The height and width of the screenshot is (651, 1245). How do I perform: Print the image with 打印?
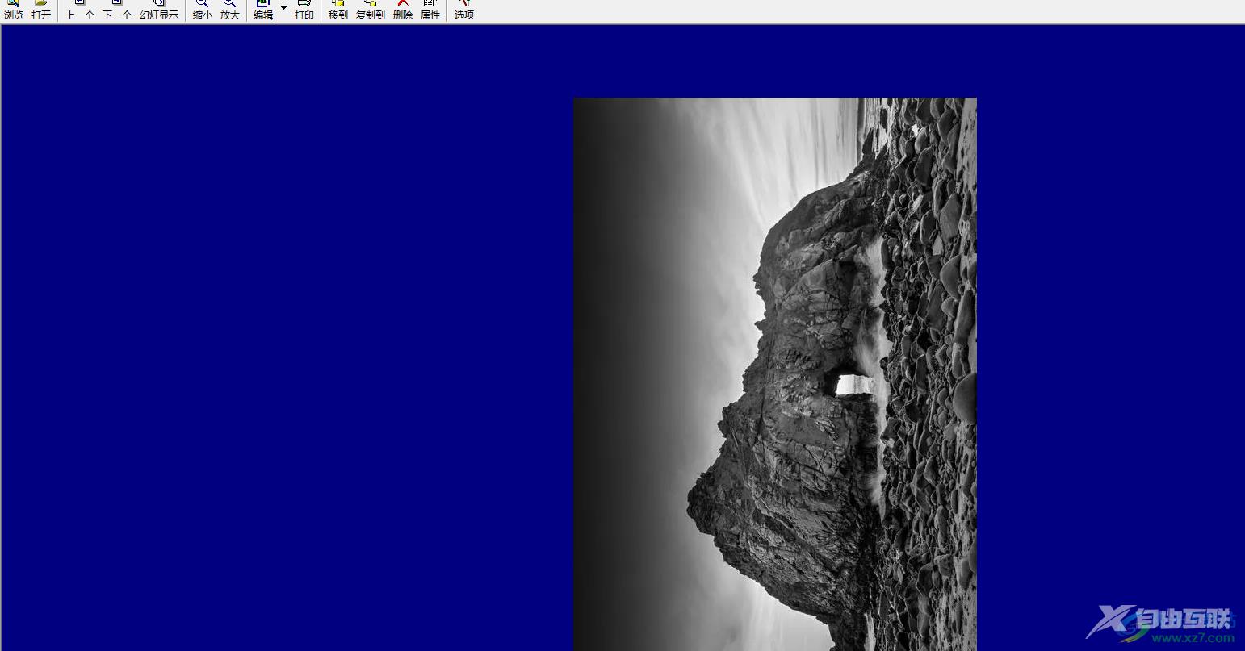tap(304, 10)
